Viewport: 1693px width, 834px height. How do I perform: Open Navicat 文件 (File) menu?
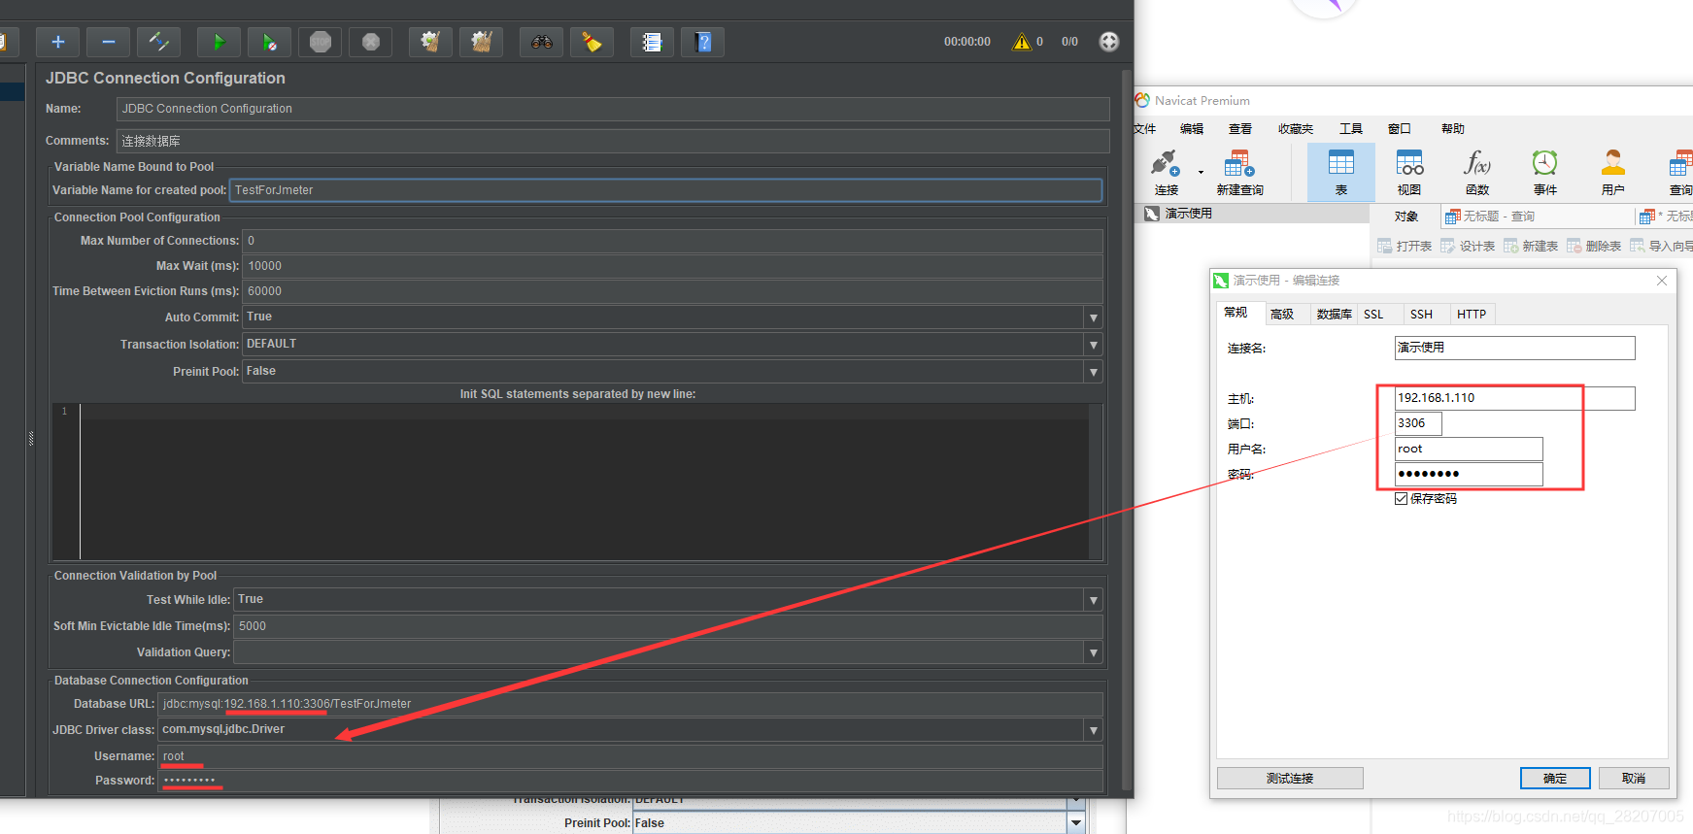pyautogui.click(x=1145, y=128)
